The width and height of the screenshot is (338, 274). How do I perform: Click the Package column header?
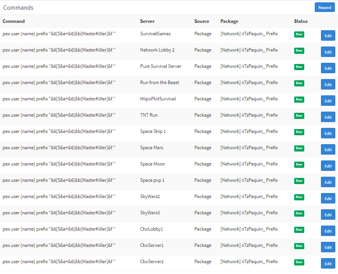[229, 21]
